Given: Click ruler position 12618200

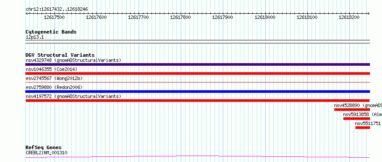Looking at the screenshot, I should coord(349,17).
